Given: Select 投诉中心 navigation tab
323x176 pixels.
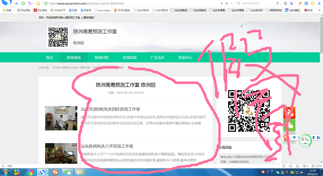Looking at the screenshot, I should [x=185, y=57].
